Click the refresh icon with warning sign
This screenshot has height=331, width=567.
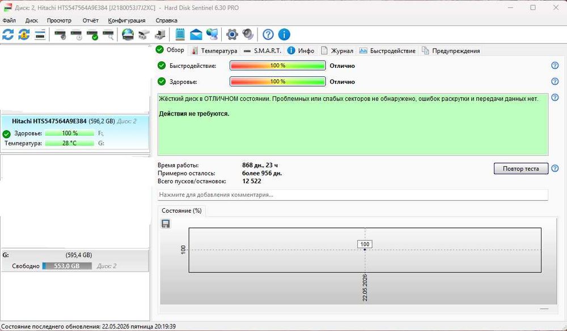coord(24,35)
